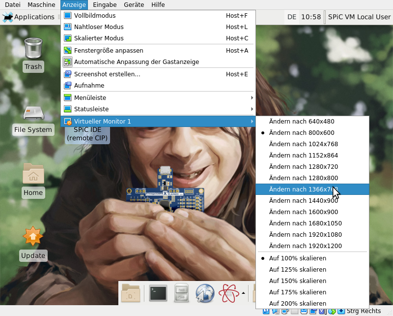Launch the web browser globe in dock
The width and height of the screenshot is (393, 316).
(x=205, y=293)
